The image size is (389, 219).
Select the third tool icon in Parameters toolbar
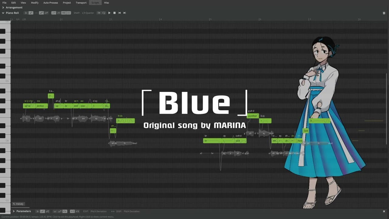47,211
